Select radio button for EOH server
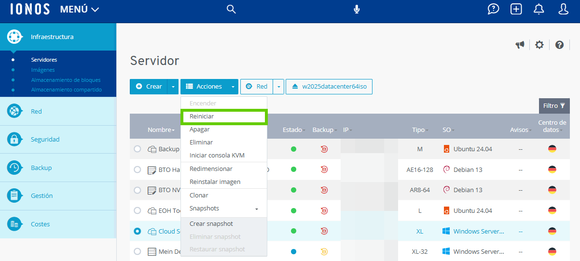 [x=138, y=210]
